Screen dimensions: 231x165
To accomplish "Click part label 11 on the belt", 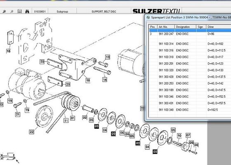I will pos(66,120).
